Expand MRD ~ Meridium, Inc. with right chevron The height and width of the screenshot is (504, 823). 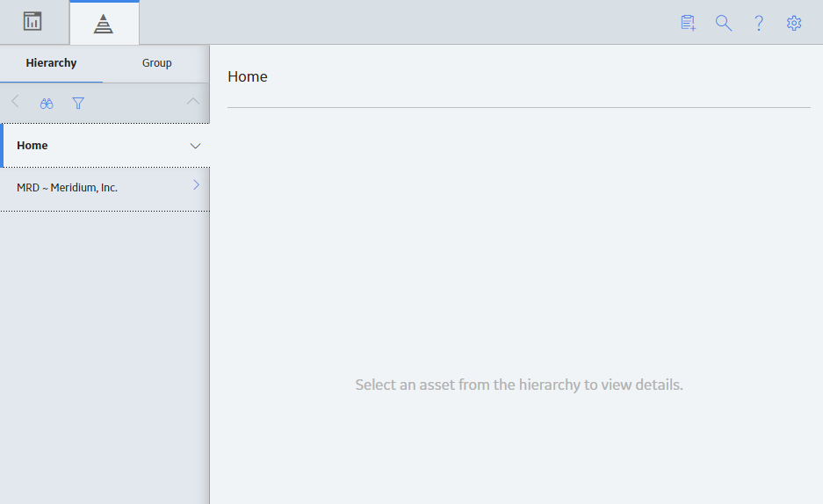196,184
